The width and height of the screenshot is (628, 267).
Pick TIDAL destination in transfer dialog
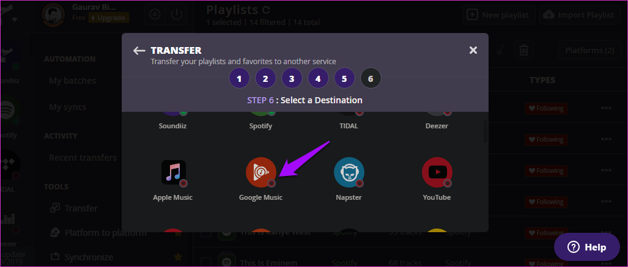pyautogui.click(x=349, y=126)
